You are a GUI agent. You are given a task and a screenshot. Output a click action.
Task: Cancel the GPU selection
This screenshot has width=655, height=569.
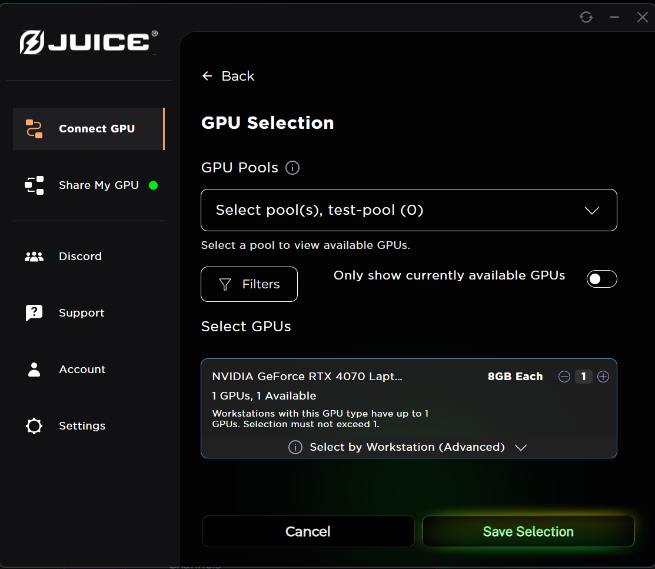(308, 531)
